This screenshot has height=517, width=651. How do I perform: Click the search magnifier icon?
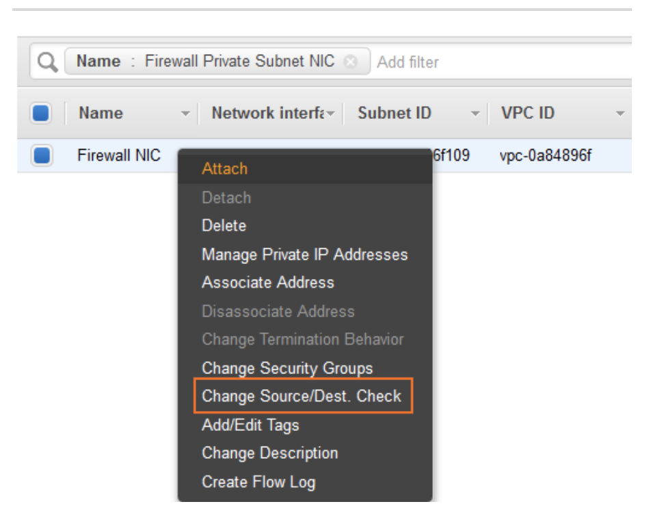point(46,62)
